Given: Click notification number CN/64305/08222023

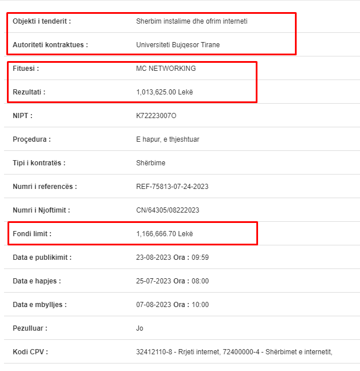Looking at the screenshot, I should [168, 210].
